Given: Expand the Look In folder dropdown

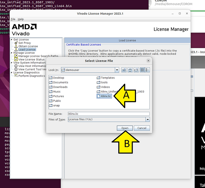Looking at the screenshot, I should [x=117, y=70].
